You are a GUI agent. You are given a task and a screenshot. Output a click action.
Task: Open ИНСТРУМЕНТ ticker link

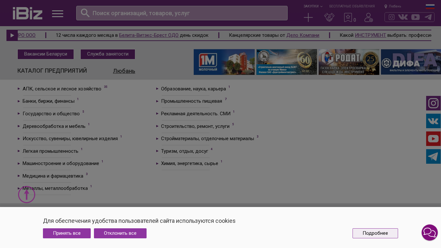(x=370, y=35)
